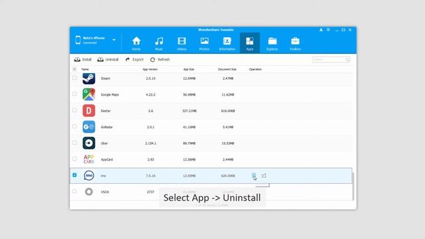Click the search magnifier icon
This screenshot has width=425, height=239.
click(347, 60)
